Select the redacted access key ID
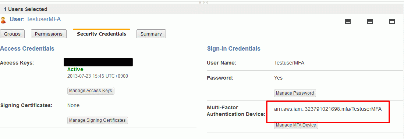The height and width of the screenshot is (139, 404). [x=98, y=62]
